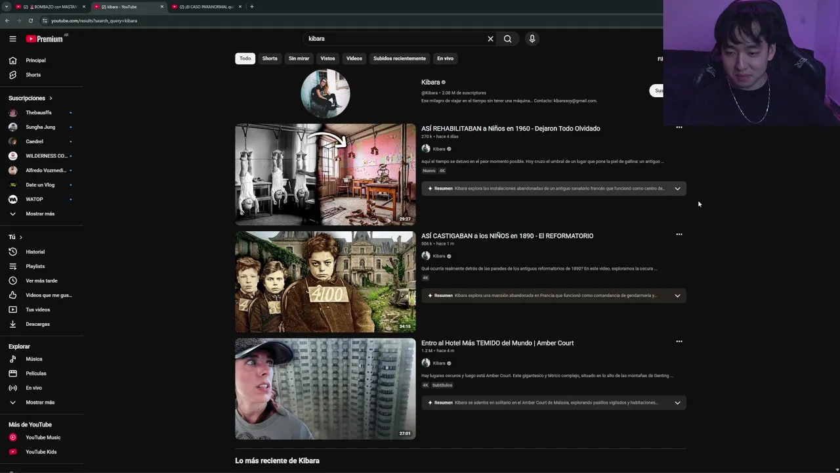Switch to BOMBAZO con MASTAN browser tab

(x=50, y=7)
